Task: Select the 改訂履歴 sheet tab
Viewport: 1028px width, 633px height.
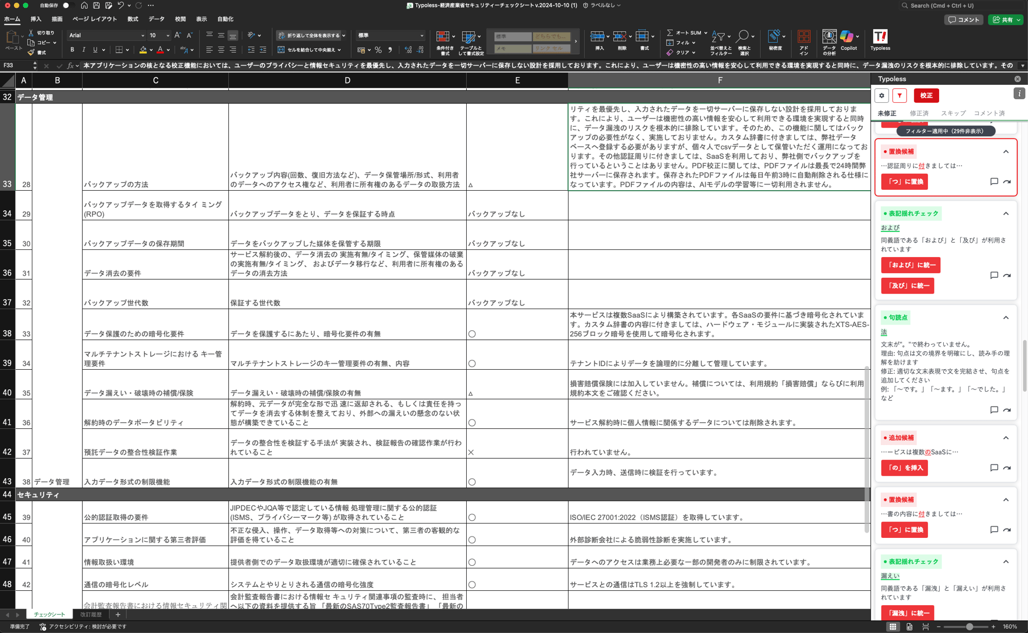Action: tap(91, 614)
